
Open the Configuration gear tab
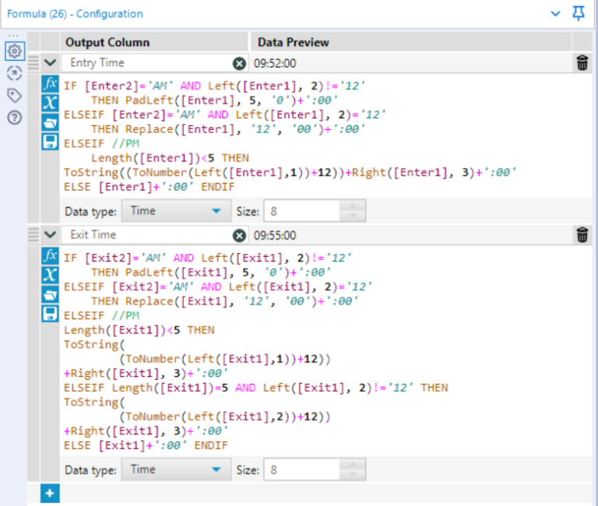tap(15, 51)
